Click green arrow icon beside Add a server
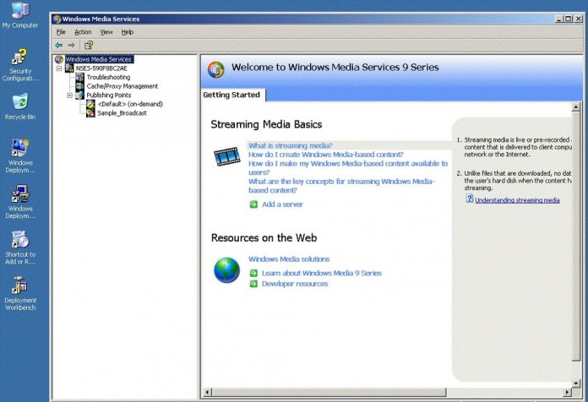588x402 pixels. coord(254,204)
